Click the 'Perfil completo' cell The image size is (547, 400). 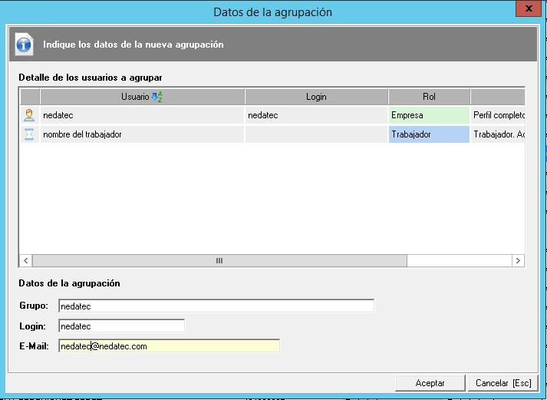(x=498, y=115)
